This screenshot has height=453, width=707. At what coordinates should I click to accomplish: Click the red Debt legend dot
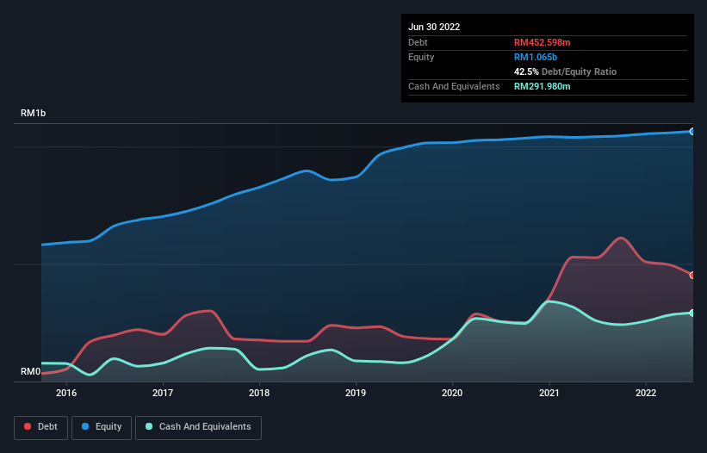point(28,426)
